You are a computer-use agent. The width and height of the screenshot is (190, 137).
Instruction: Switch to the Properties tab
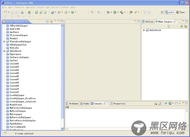pyautogui.click(x=118, y=103)
